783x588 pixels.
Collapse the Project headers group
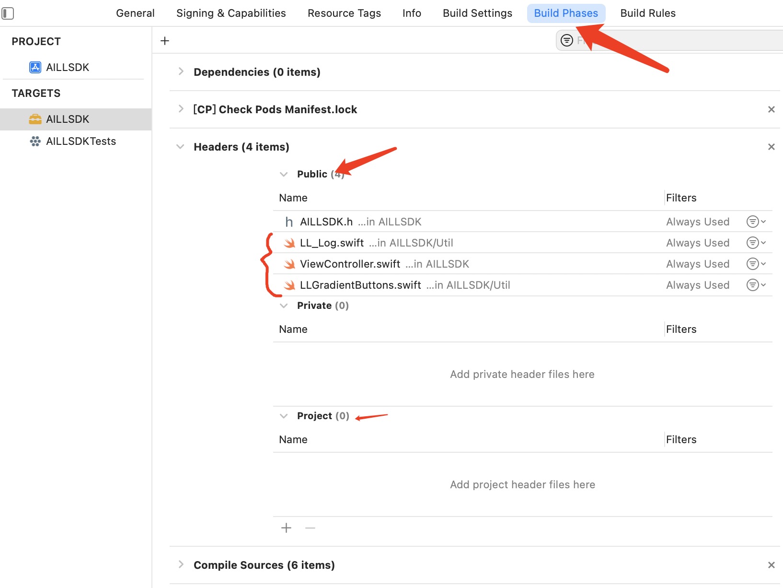[x=284, y=416]
